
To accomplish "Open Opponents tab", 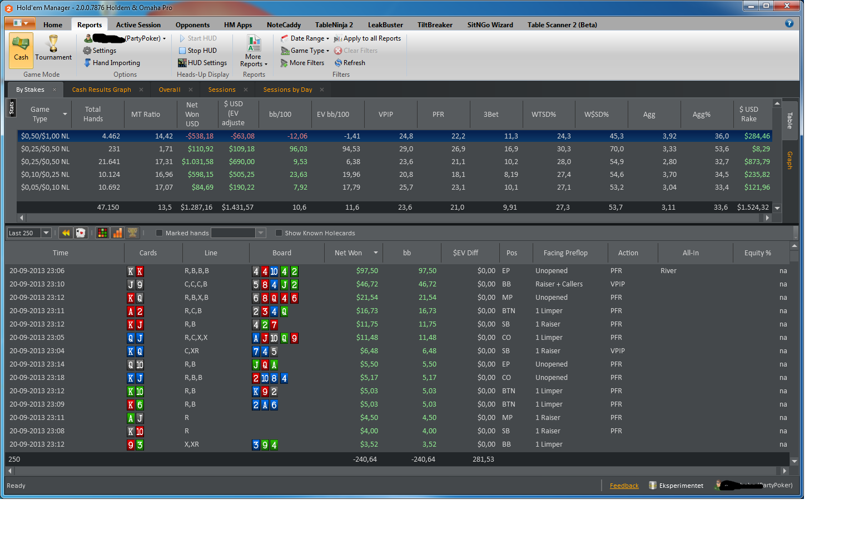I will (x=192, y=25).
